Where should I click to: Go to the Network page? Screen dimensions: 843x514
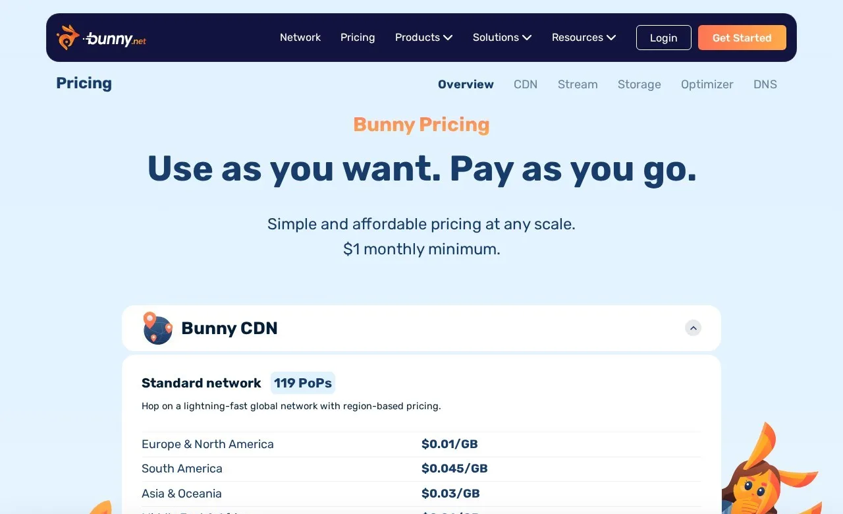[300, 38]
